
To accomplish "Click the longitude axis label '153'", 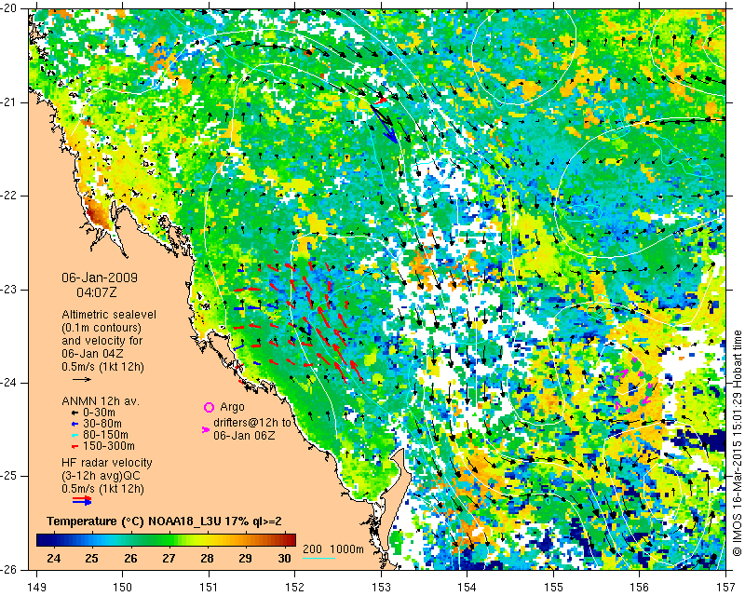I will [x=381, y=587].
